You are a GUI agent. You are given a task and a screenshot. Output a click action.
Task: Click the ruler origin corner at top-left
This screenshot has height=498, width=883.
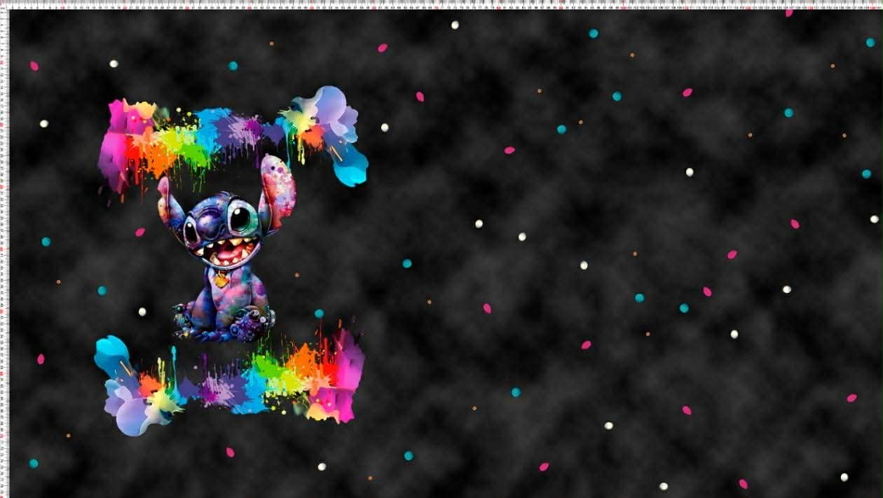[x=4, y=4]
